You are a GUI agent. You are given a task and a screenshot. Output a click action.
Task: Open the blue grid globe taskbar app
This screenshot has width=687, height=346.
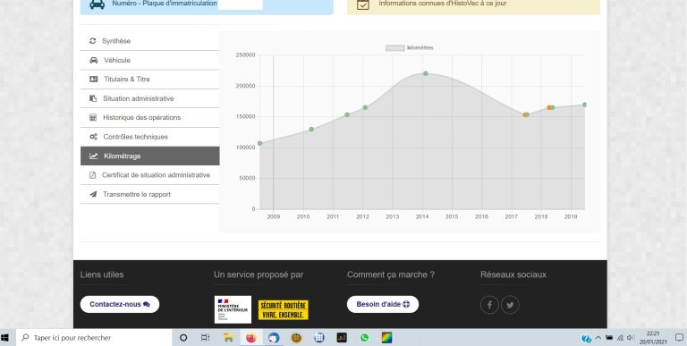319,338
